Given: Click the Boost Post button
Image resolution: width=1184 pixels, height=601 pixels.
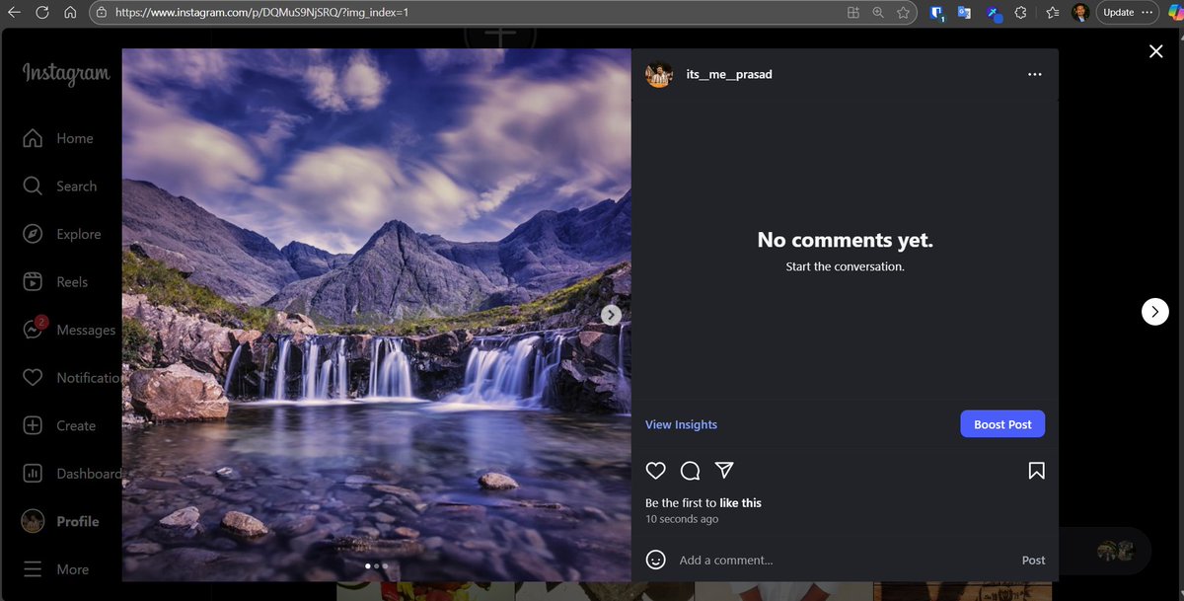Looking at the screenshot, I should [x=1001, y=423].
